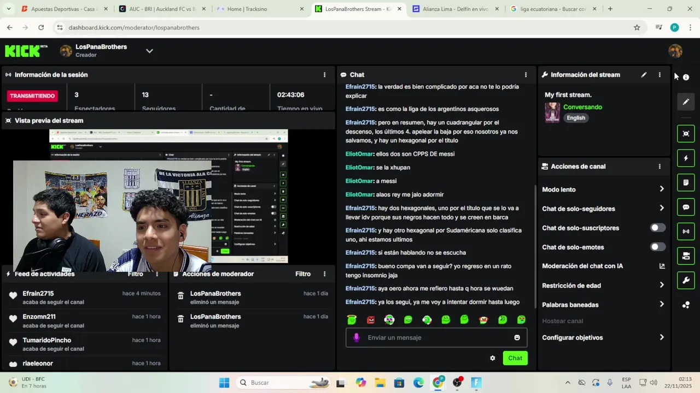Click the chat bubble icon in the right sidebar
Screen dimensions: 700x393
point(686,207)
